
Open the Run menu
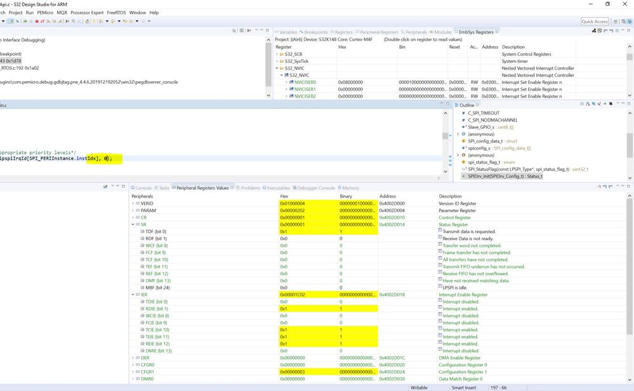click(30, 13)
